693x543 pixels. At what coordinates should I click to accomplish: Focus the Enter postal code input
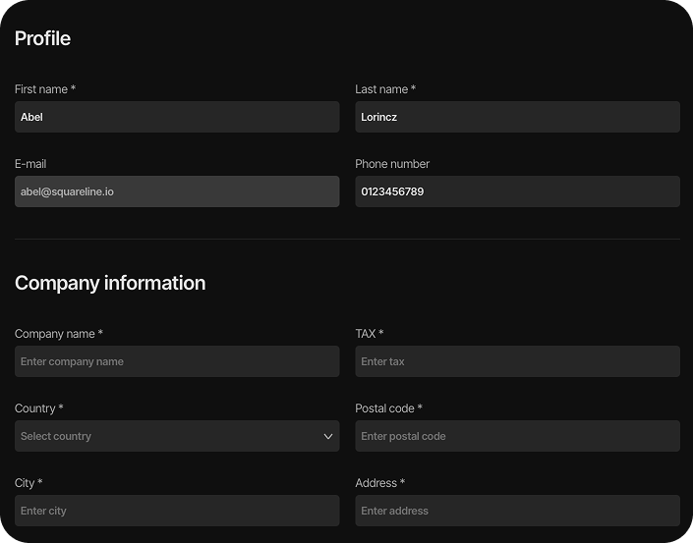point(517,436)
